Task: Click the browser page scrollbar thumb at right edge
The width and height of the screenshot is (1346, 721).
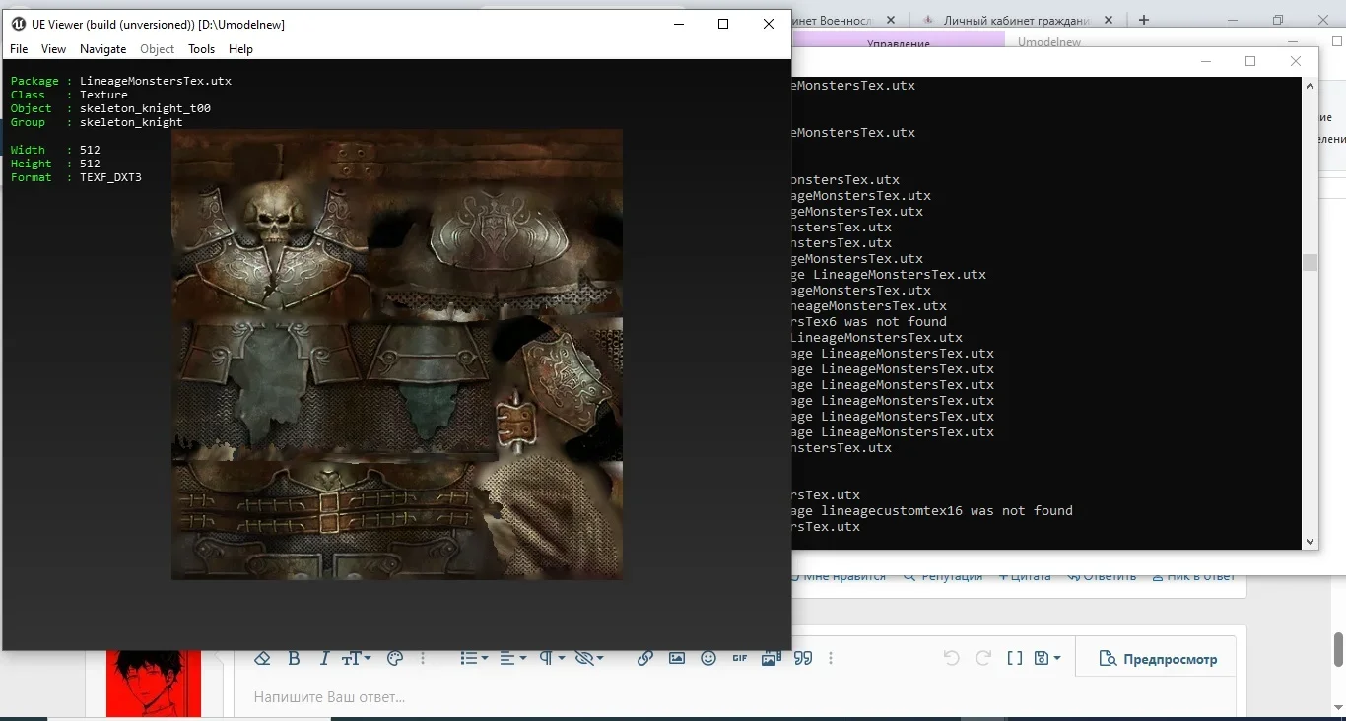Action: [x=1338, y=650]
